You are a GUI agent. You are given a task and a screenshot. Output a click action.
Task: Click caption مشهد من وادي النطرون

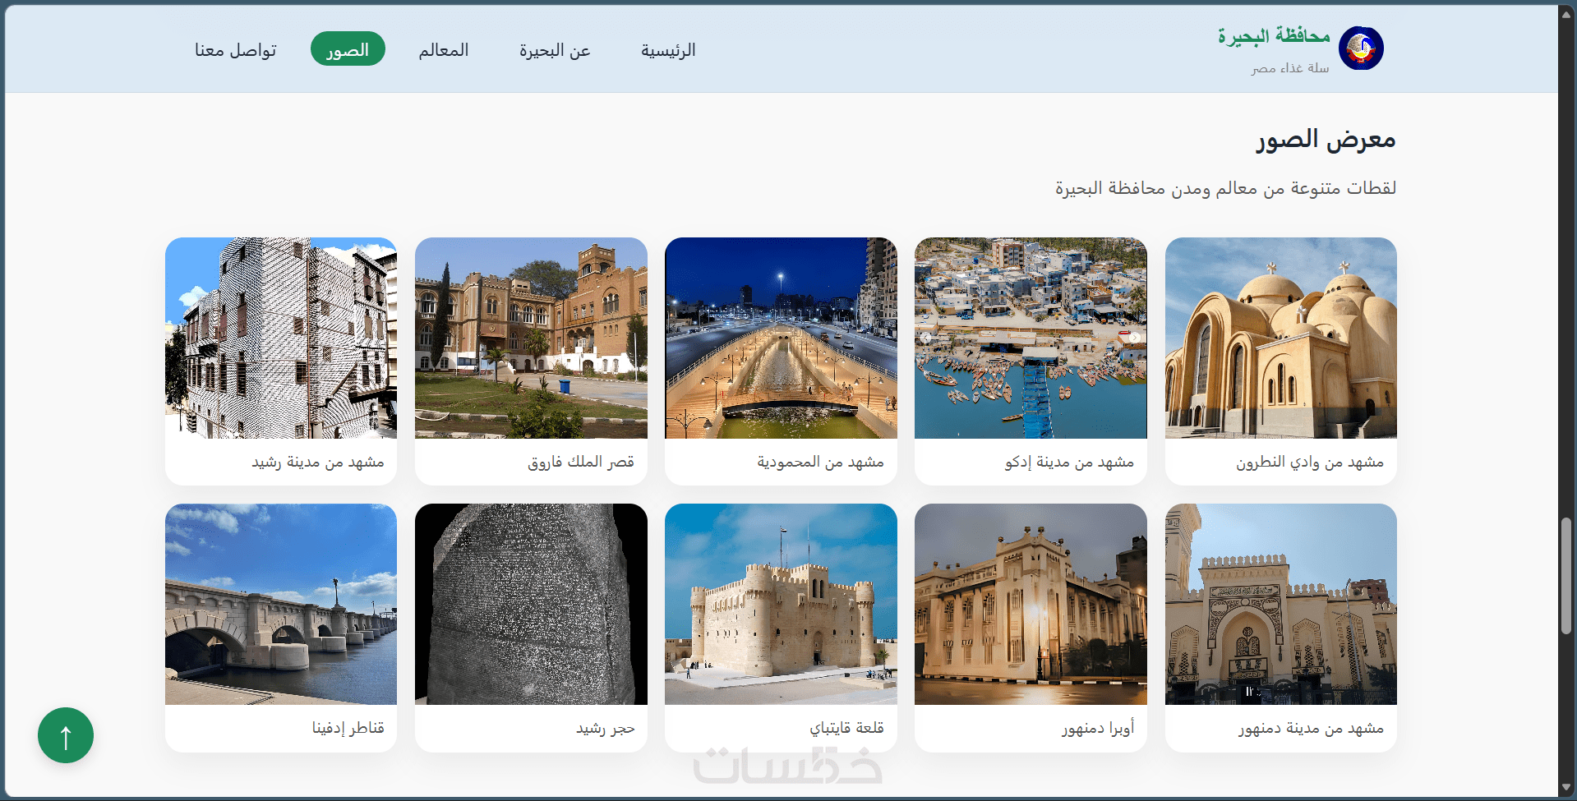[1310, 463]
